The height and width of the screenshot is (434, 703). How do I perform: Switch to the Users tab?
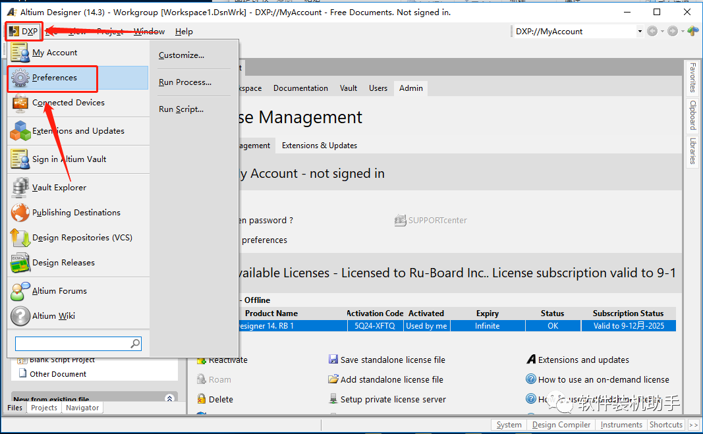[x=378, y=88]
